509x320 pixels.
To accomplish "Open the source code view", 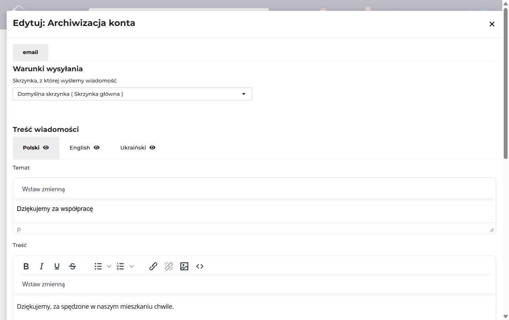I will (x=200, y=266).
